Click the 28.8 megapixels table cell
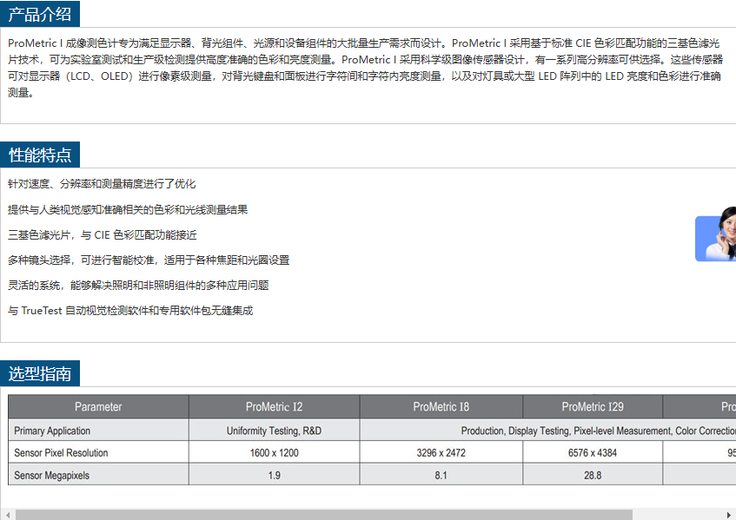The image size is (736, 520). [593, 476]
